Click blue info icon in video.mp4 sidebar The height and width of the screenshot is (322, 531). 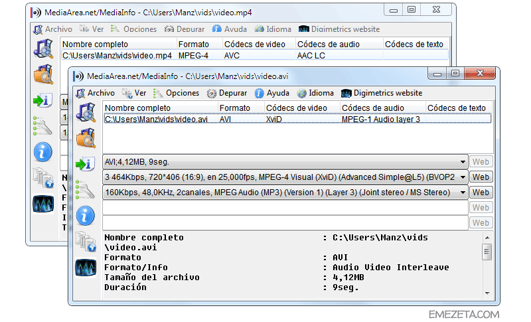43,151
